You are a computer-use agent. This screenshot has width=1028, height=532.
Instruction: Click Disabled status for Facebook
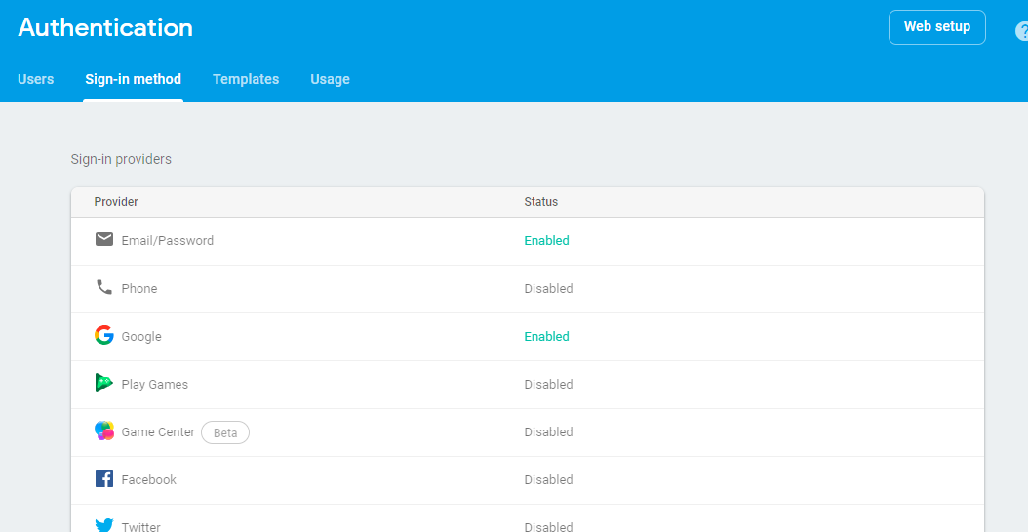coord(549,480)
